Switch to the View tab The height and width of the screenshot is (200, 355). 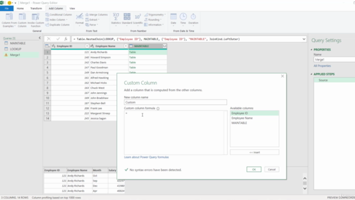[x=72, y=8]
